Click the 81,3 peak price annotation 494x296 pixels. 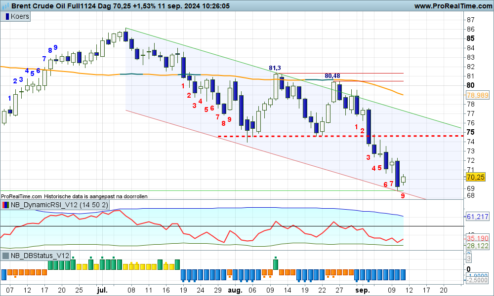tap(275, 68)
